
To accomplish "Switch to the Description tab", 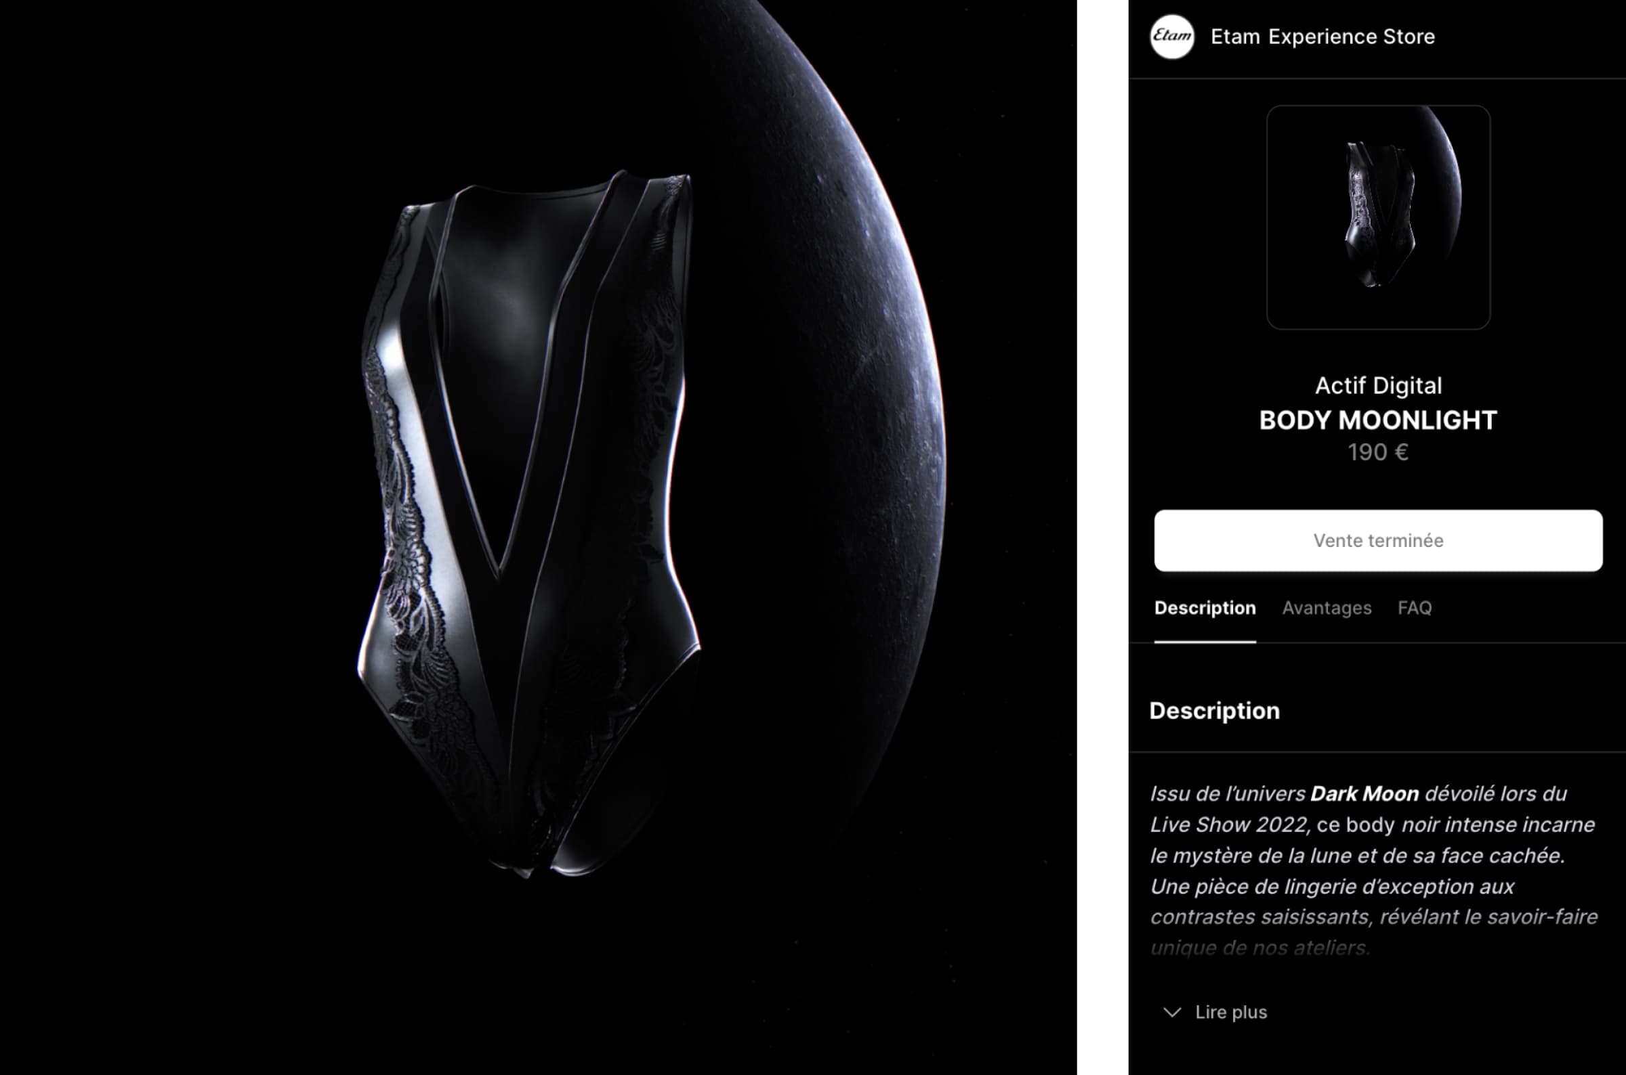I will click(x=1205, y=608).
